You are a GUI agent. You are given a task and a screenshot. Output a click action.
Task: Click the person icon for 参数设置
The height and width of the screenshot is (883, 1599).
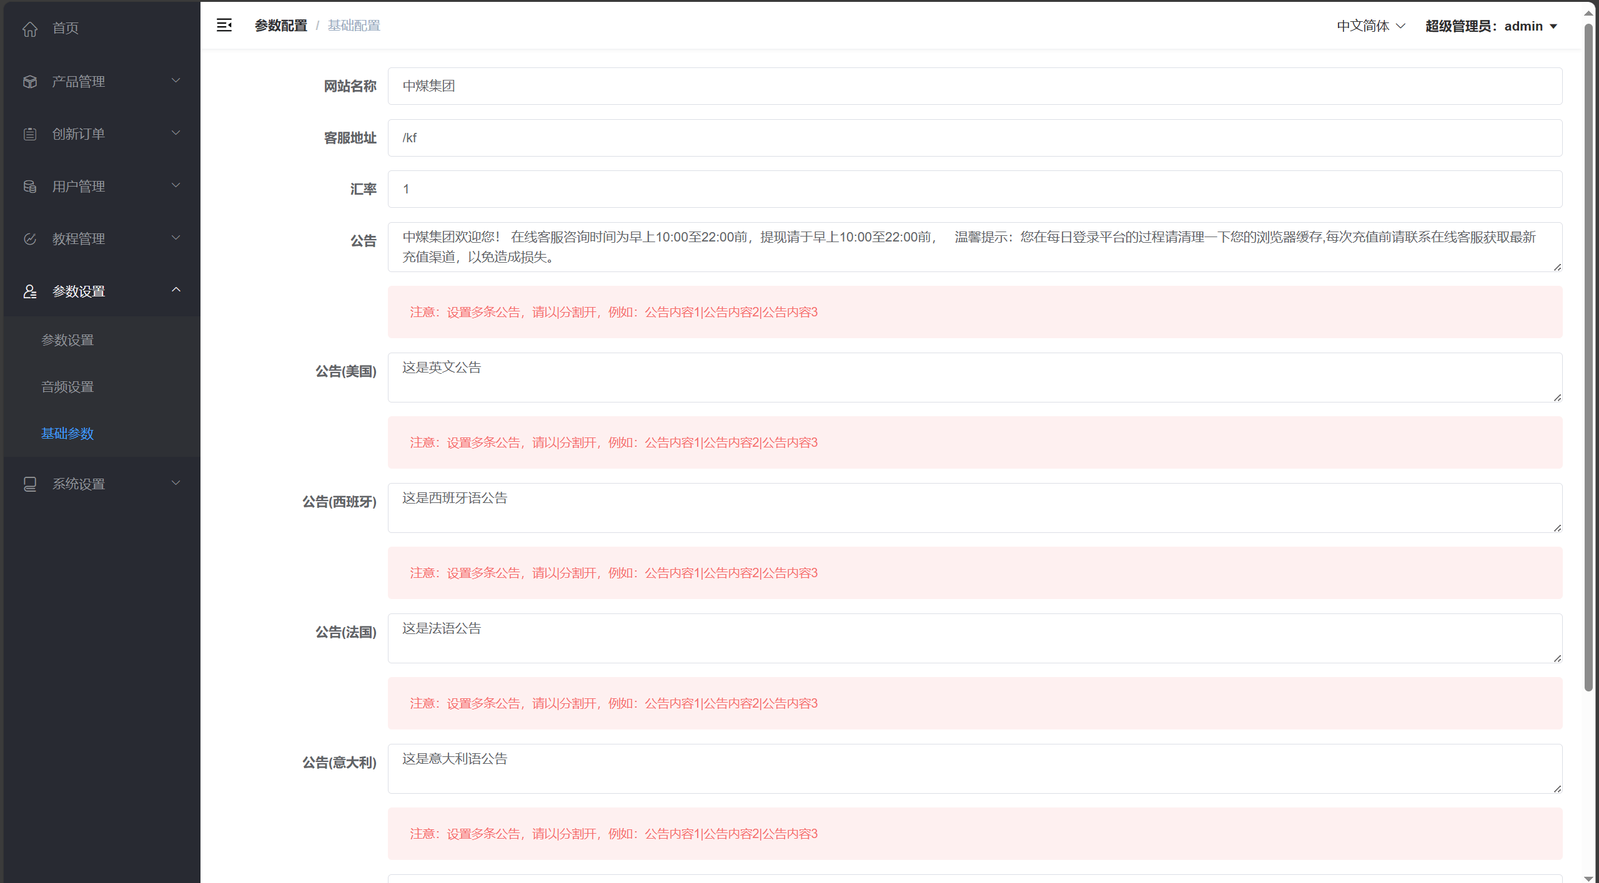coord(30,291)
